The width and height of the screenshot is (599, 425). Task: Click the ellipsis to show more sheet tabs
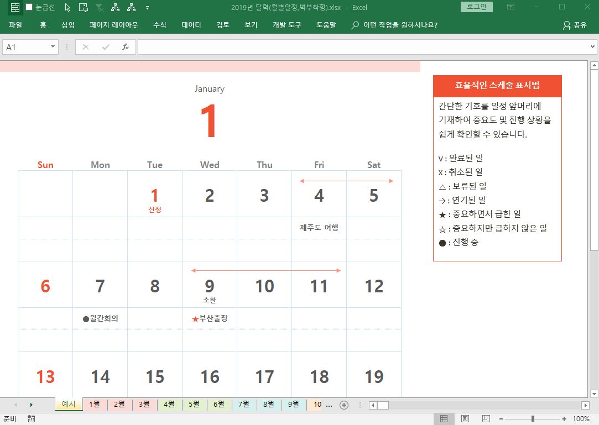[x=329, y=405]
